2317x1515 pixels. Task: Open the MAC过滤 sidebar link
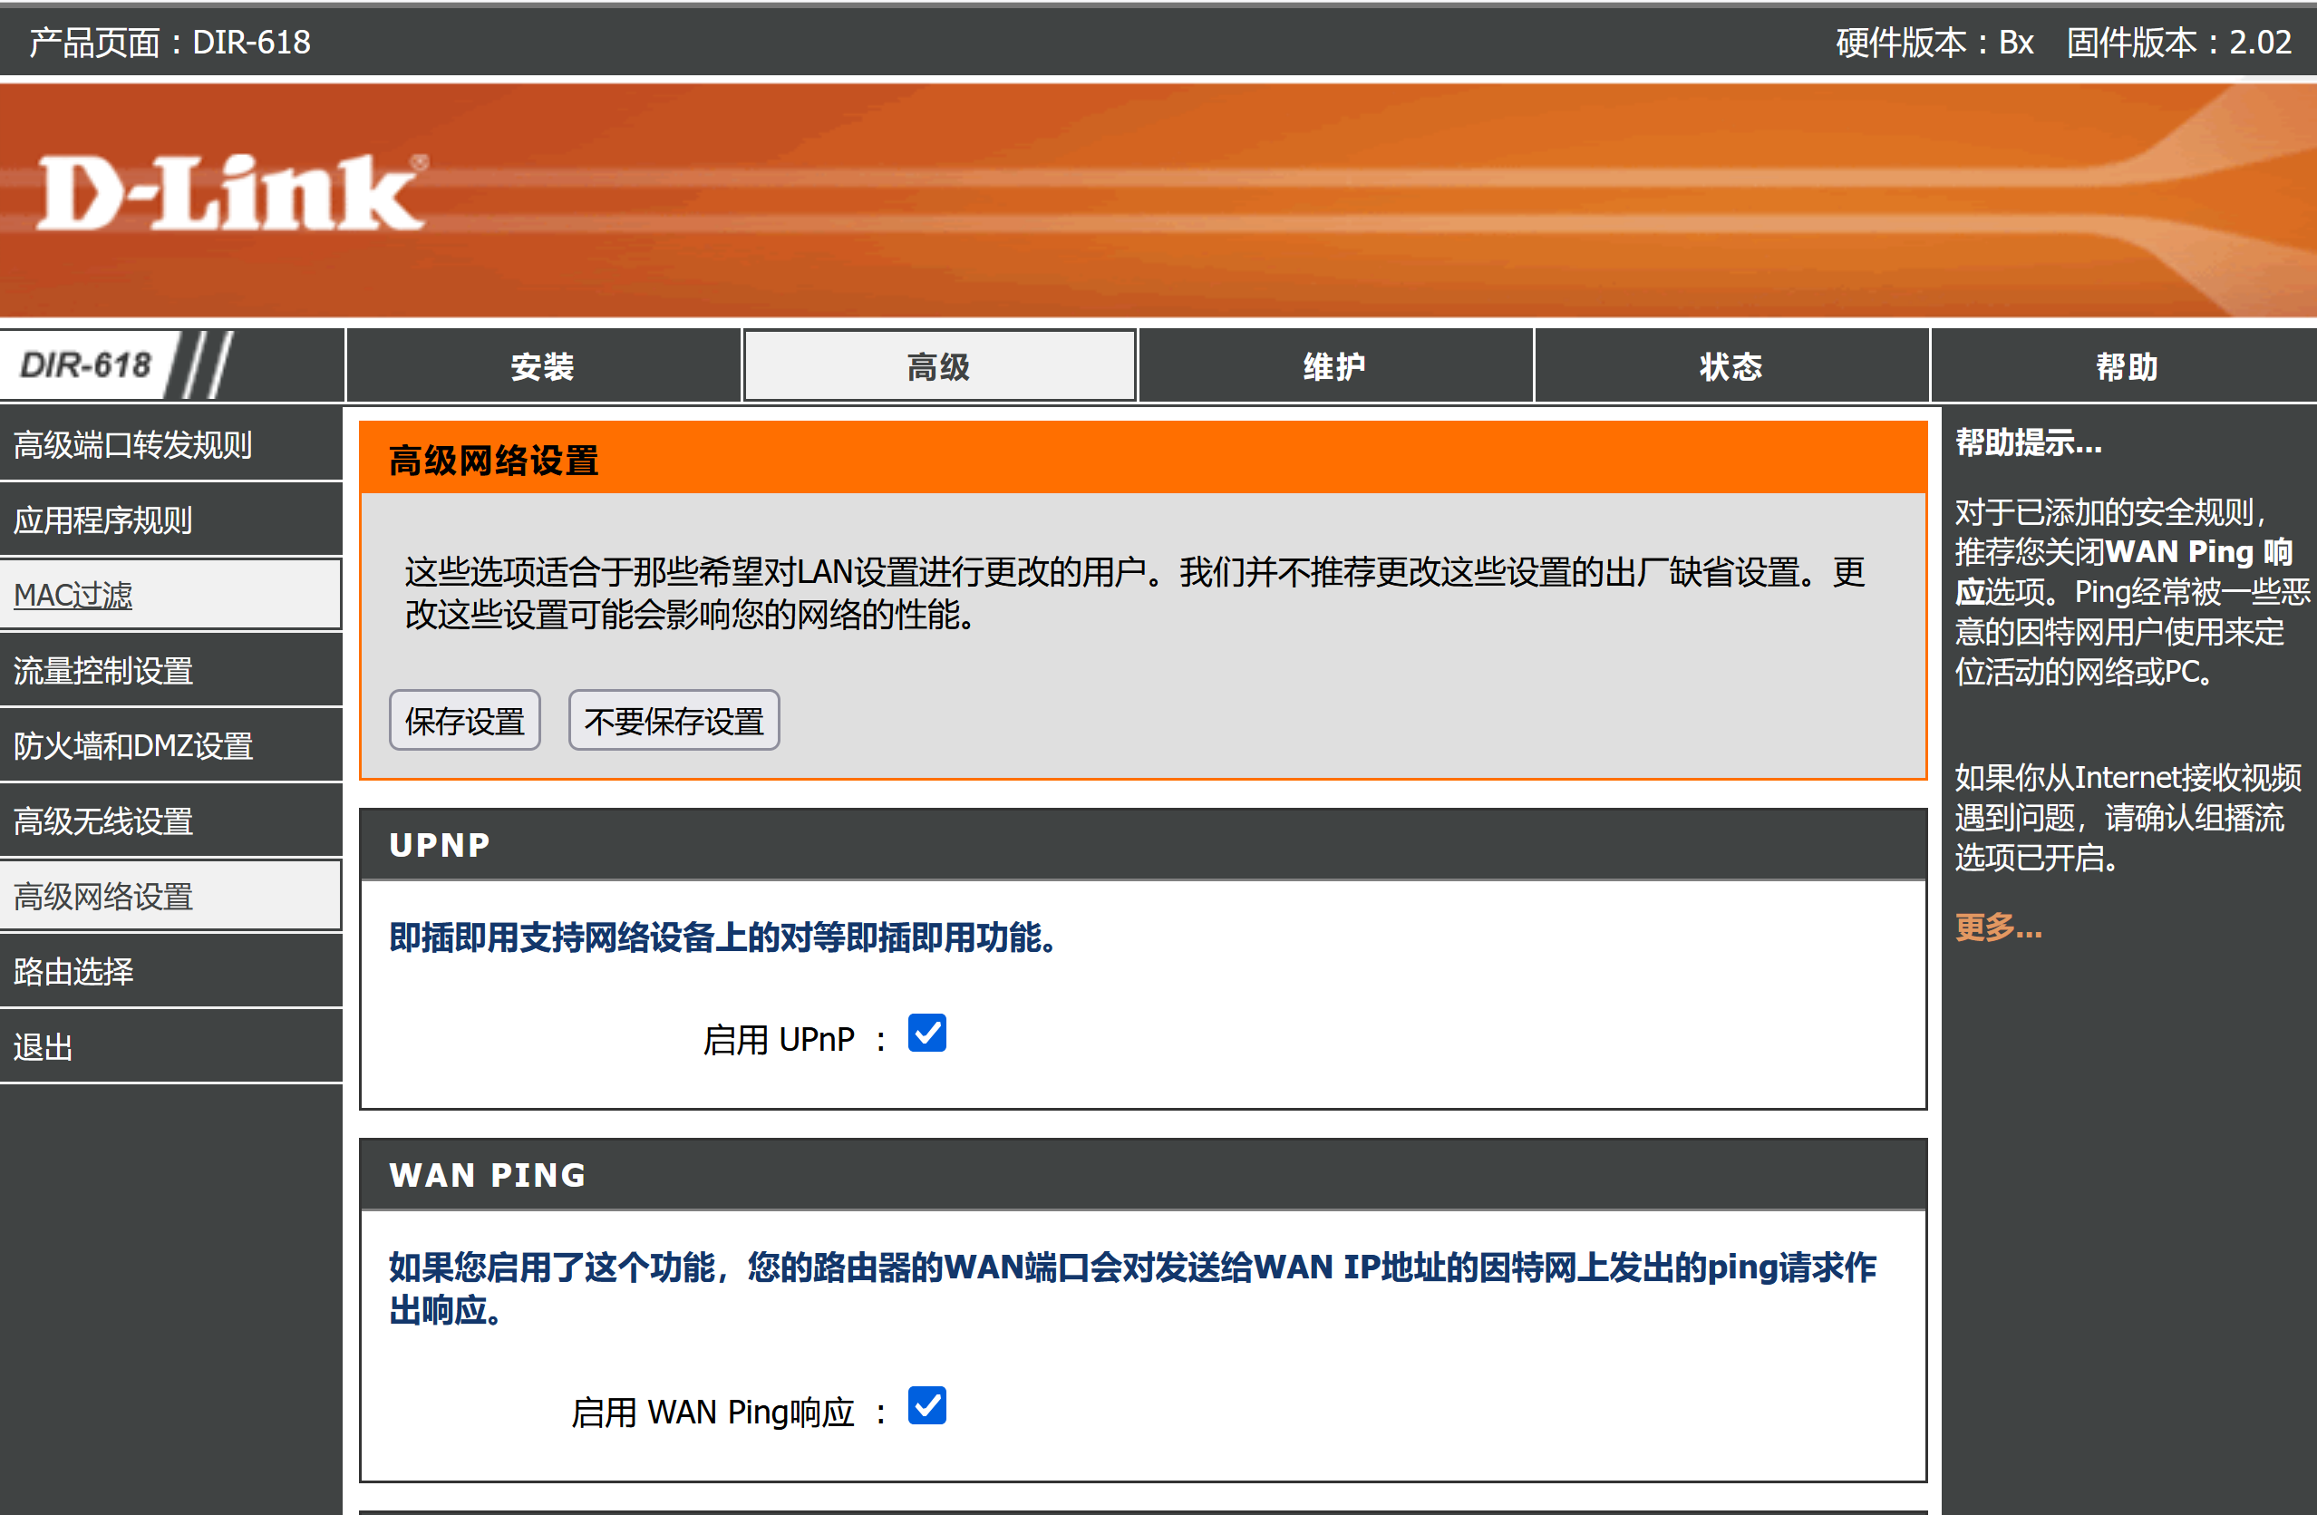[73, 595]
